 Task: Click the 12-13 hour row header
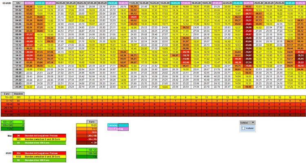pyautogui.click(x=18, y=48)
